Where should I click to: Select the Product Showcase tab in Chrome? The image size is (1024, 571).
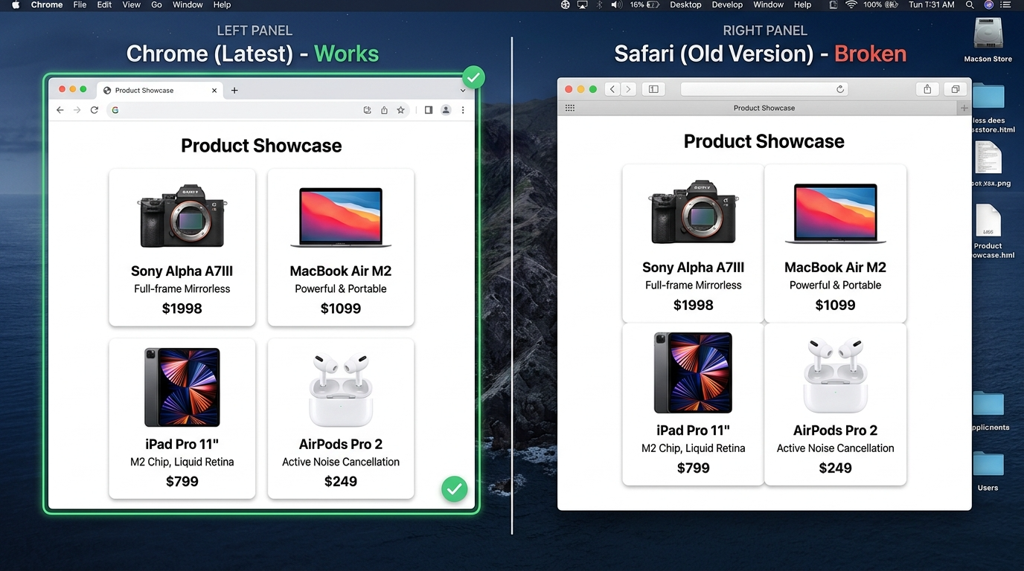[160, 90]
